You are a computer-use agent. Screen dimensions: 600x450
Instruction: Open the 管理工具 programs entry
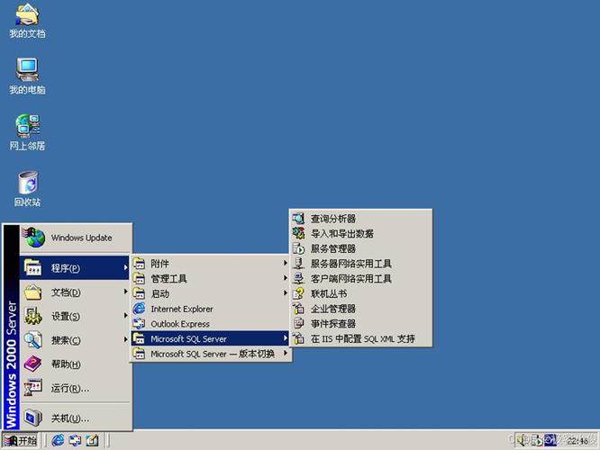tap(210, 278)
